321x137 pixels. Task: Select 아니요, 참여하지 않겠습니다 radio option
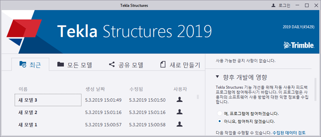[220, 121]
